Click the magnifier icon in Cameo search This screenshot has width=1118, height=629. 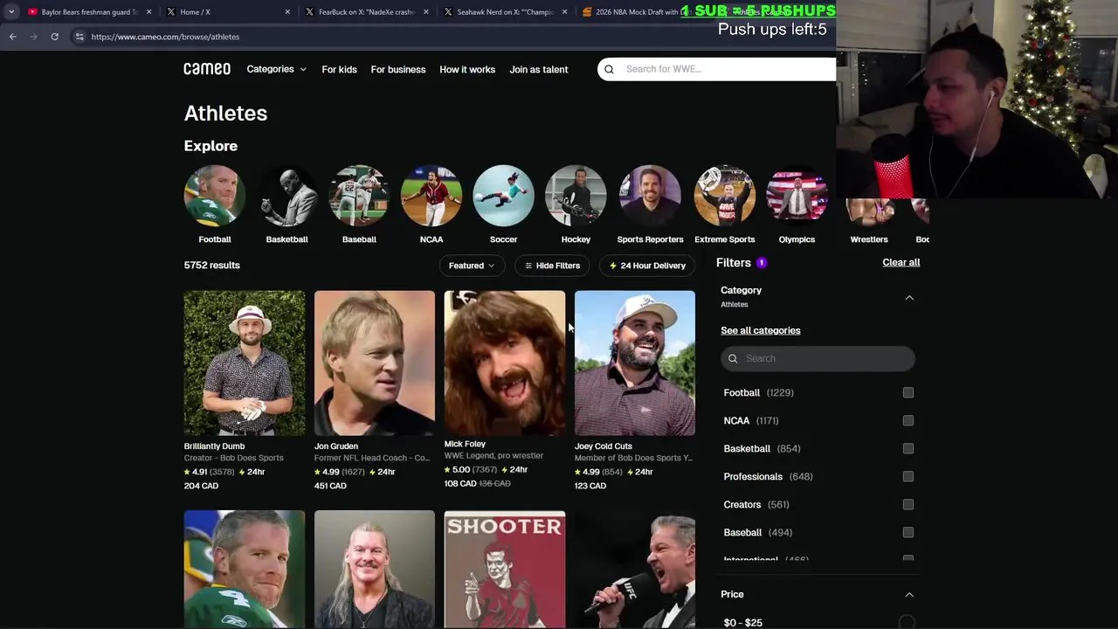pos(609,69)
